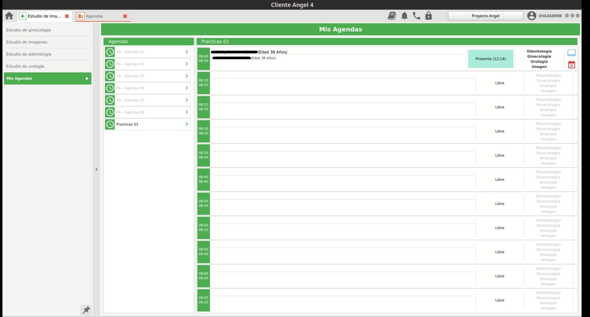Select the 08:25 08:30 time slot
The image size is (590, 317).
click(204, 107)
